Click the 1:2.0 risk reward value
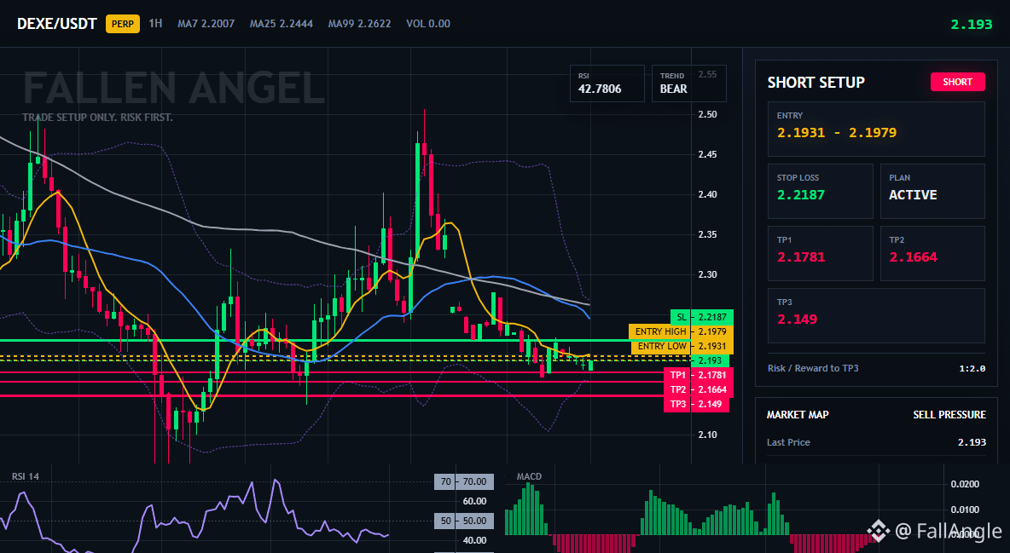Viewport: 1010px width, 553px height. [972, 368]
